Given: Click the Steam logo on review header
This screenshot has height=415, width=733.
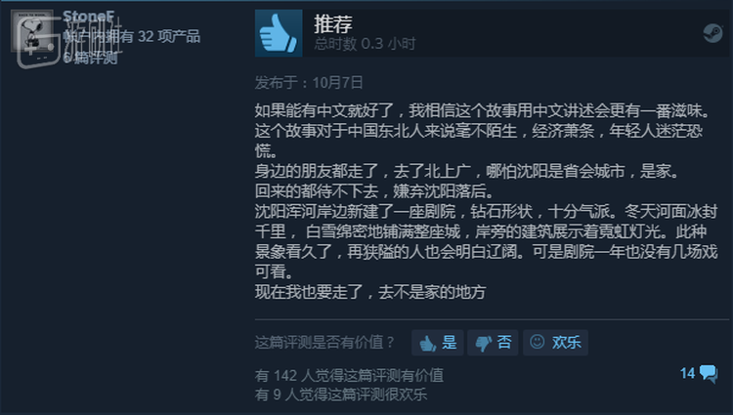Looking at the screenshot, I should click(712, 33).
